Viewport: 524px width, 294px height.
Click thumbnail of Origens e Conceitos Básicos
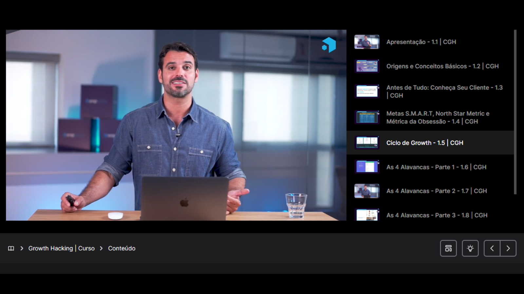(367, 66)
